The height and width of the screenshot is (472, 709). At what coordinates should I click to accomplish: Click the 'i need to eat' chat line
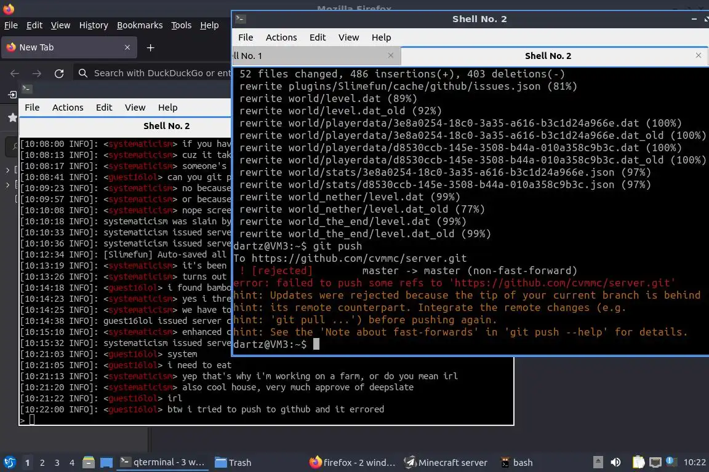coord(199,365)
